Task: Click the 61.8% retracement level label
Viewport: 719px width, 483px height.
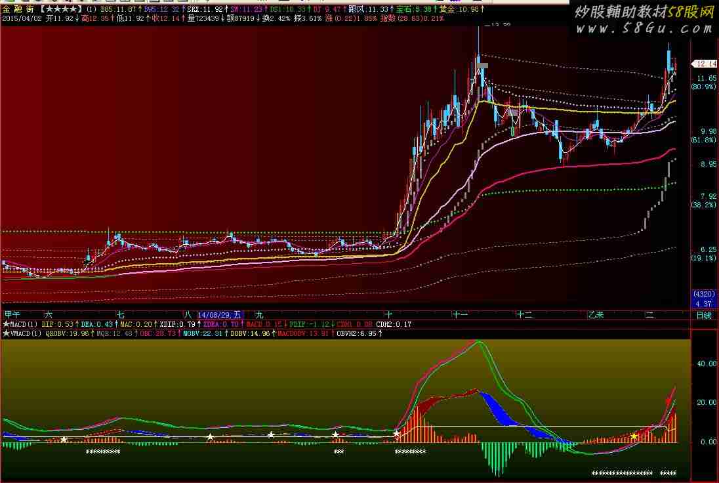Action: (704, 140)
